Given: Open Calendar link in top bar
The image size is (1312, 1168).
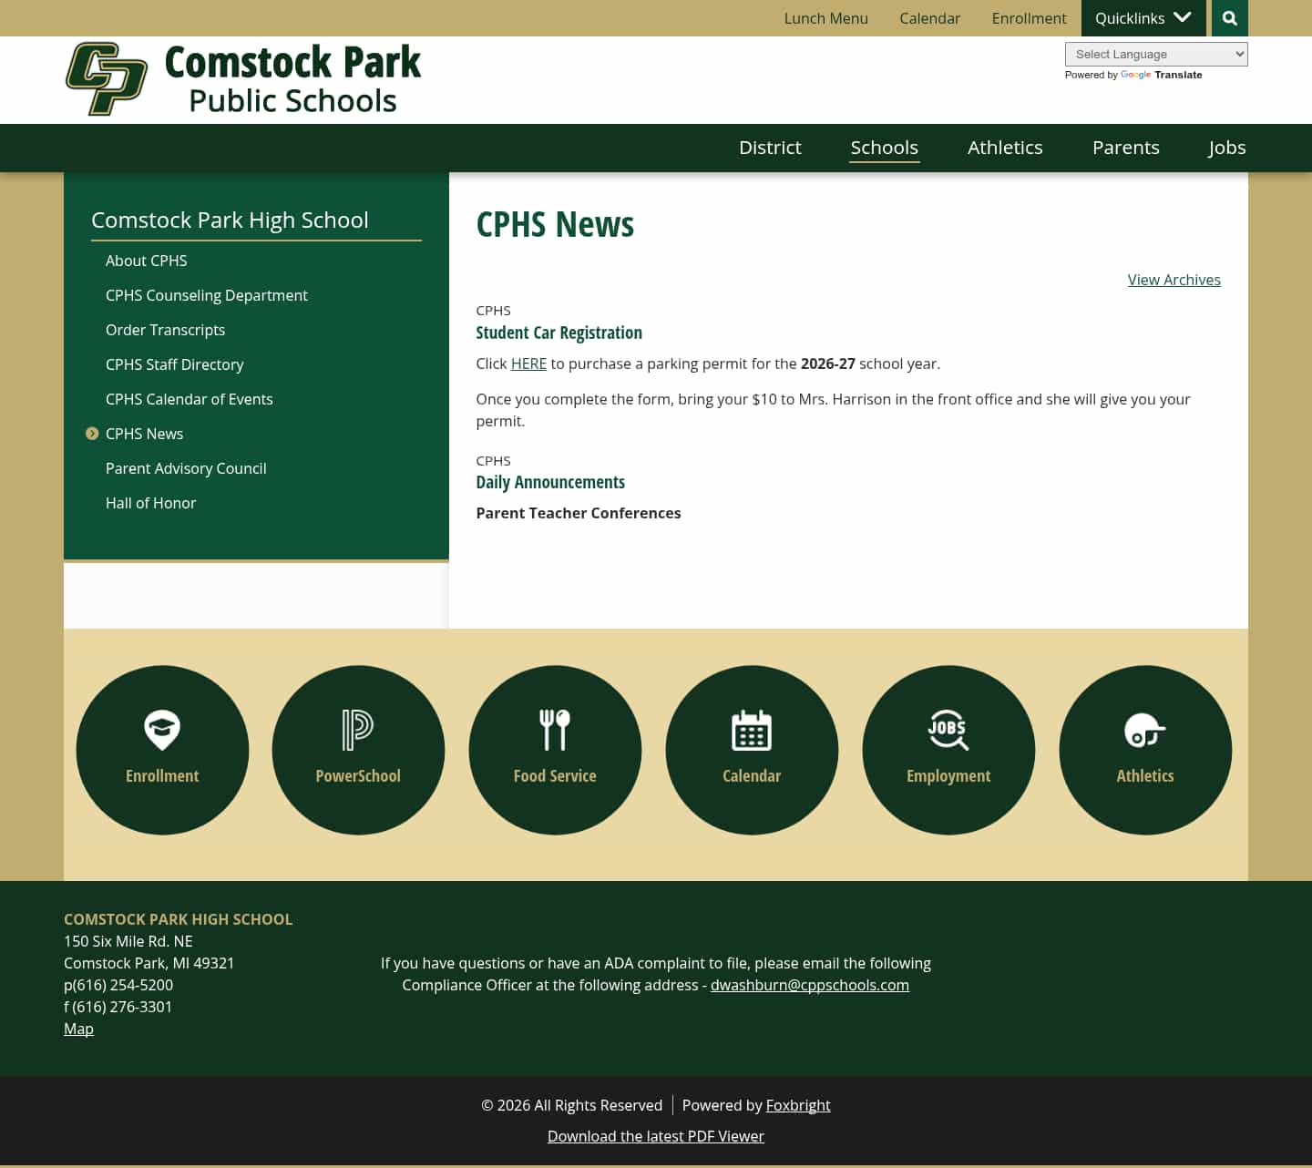Looking at the screenshot, I should 929,18.
